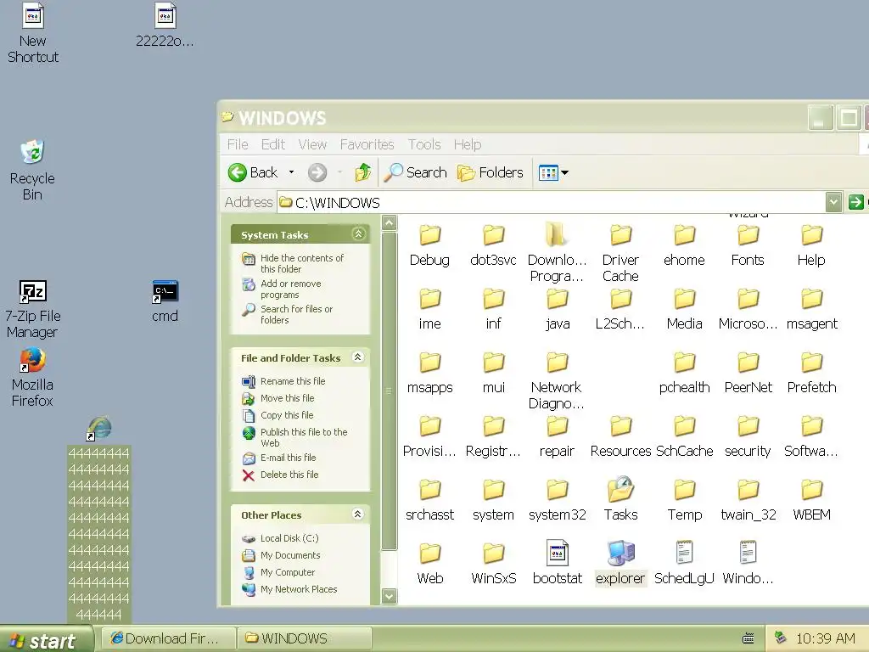Select the Internet Explorer 4444 shortcut icon
Viewport: 869px width, 652px height.
[99, 429]
